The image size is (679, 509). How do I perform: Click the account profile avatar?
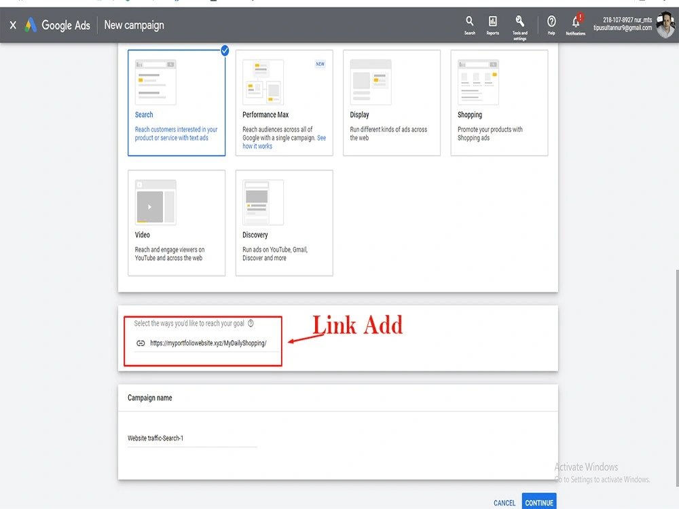click(x=665, y=25)
